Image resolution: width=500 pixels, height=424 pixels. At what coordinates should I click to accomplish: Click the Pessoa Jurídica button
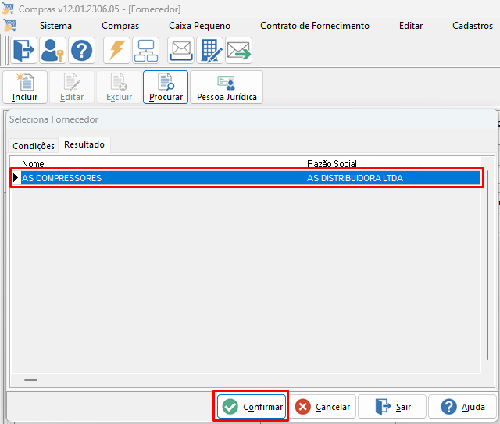point(227,87)
